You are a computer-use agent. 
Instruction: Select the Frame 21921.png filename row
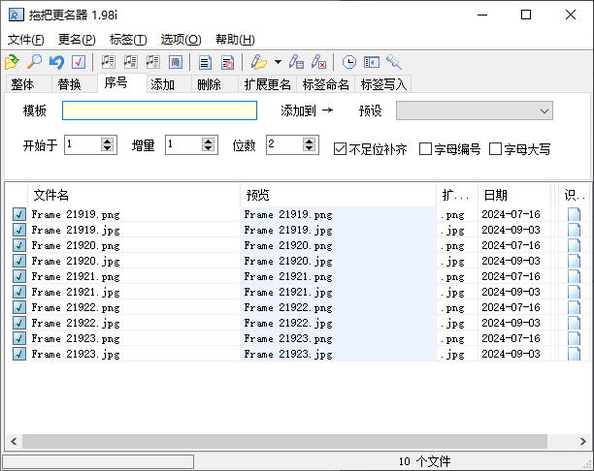pyautogui.click(x=134, y=276)
